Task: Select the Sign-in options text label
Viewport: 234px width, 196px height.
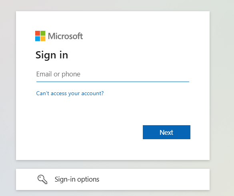Action: [x=77, y=179]
